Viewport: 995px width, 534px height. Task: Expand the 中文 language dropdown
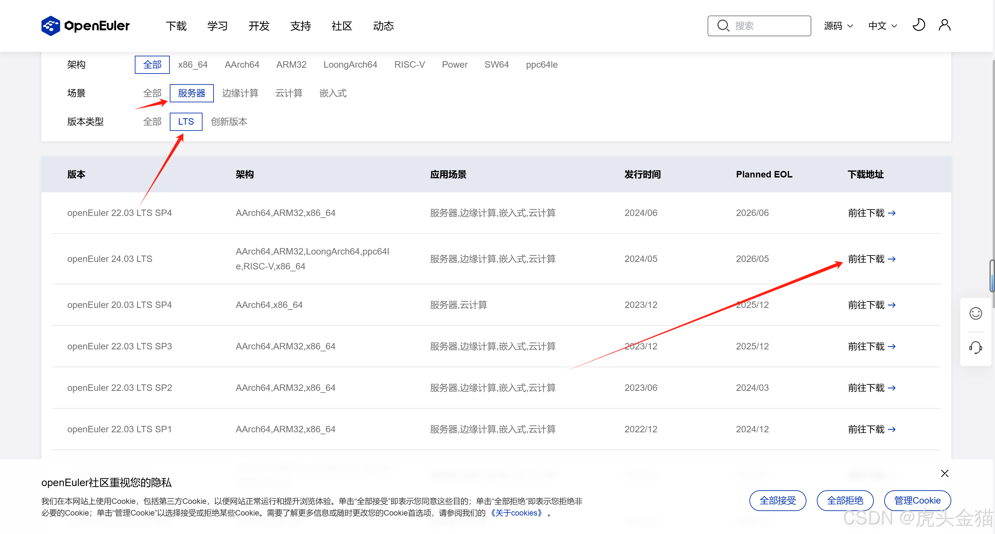(883, 26)
